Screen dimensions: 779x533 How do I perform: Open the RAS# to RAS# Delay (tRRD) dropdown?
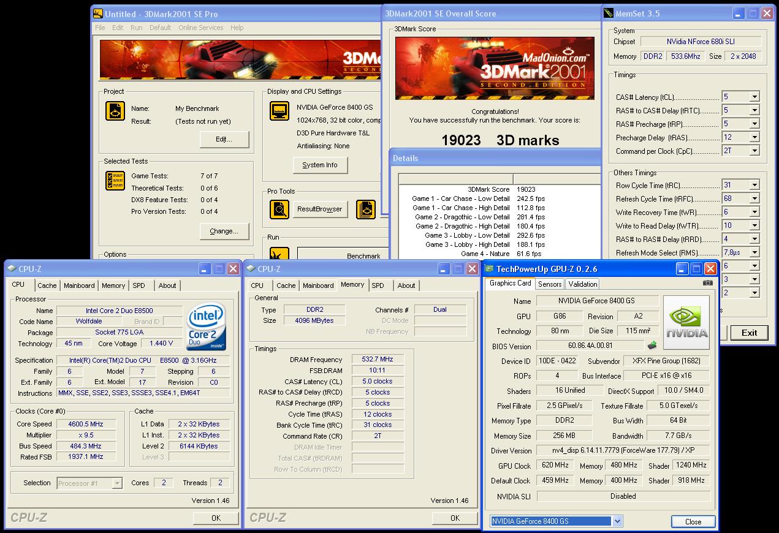tap(754, 239)
